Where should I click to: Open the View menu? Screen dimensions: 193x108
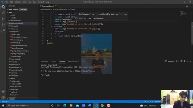(x=25, y=2)
